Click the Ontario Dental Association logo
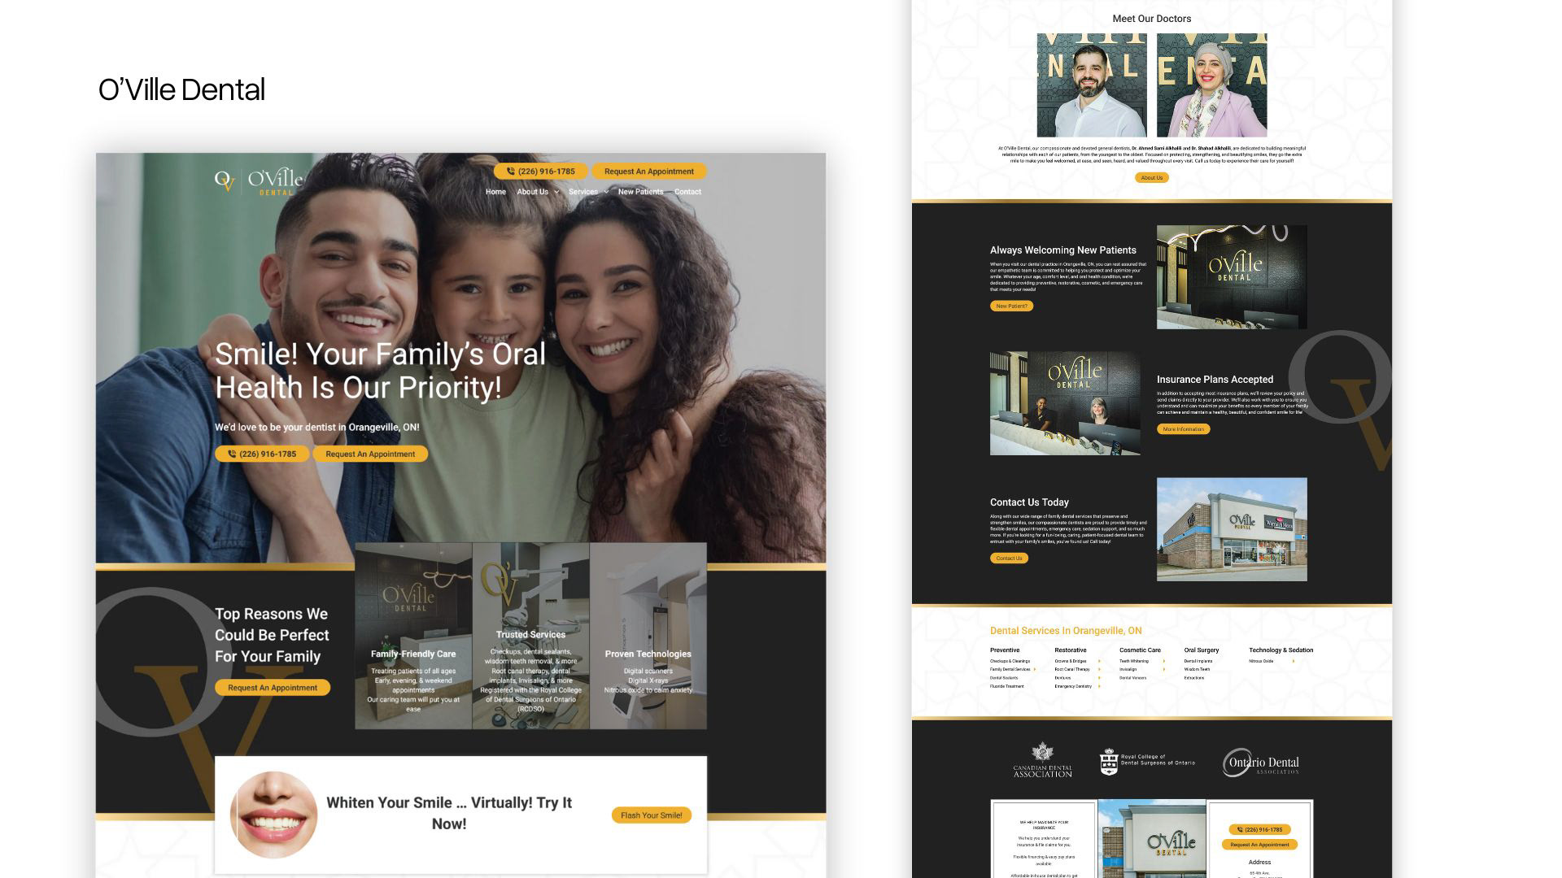This screenshot has width=1562, height=878. click(1260, 763)
